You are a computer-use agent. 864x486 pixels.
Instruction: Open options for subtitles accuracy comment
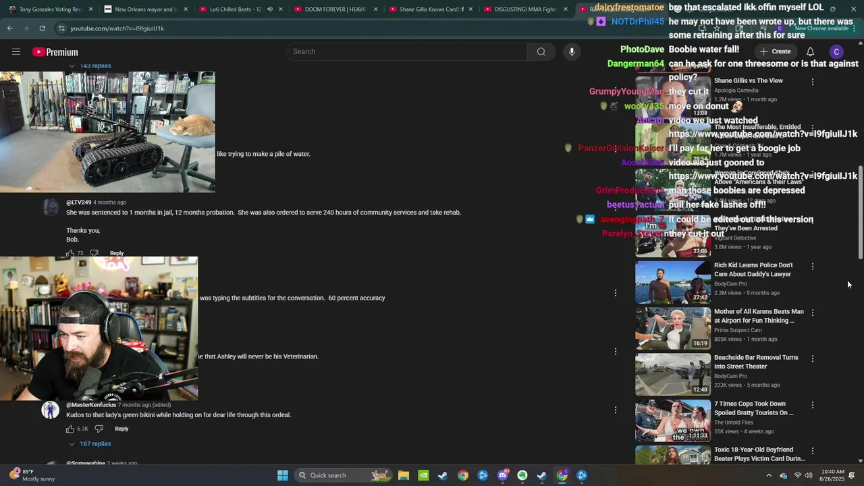[x=615, y=293]
